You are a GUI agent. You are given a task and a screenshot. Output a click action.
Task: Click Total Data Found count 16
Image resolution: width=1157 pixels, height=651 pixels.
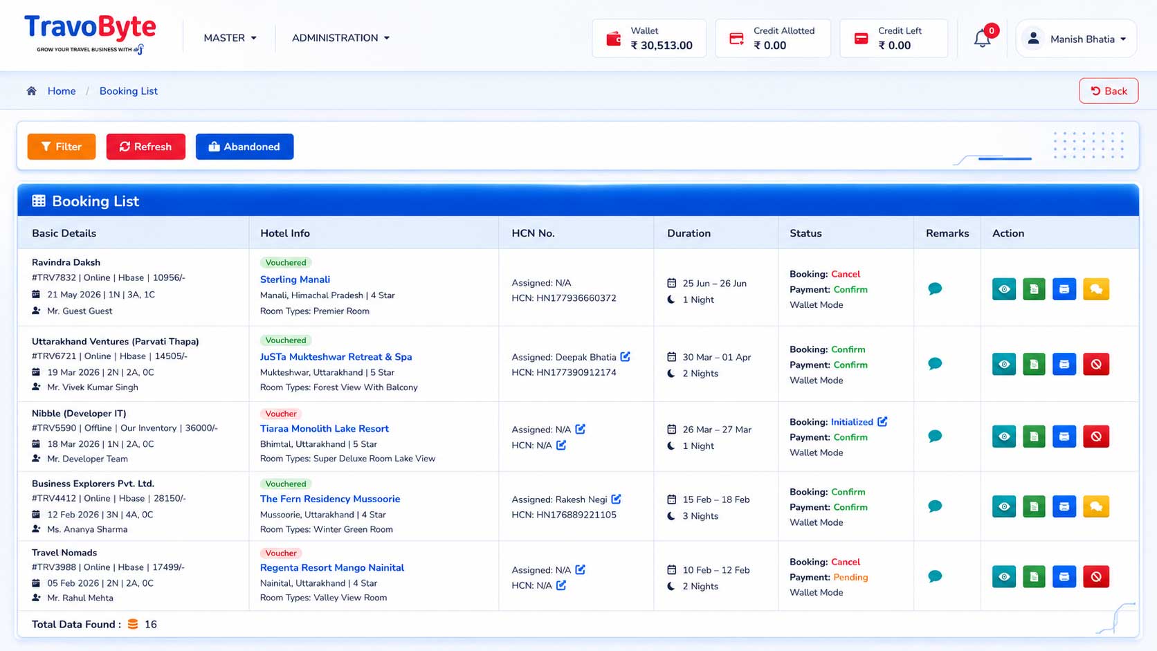(x=151, y=624)
